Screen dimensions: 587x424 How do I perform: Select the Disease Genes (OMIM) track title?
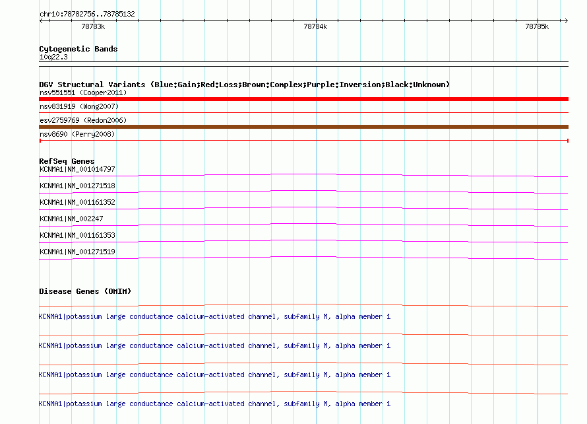(x=85, y=291)
